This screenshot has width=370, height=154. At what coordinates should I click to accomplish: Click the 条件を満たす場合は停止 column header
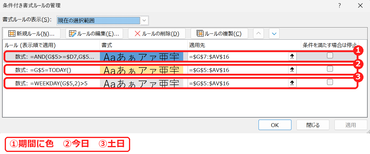click(x=330, y=45)
